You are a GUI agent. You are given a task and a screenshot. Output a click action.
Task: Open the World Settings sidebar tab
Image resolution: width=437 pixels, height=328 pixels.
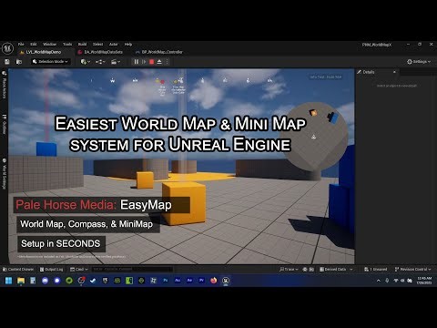click(x=5, y=173)
